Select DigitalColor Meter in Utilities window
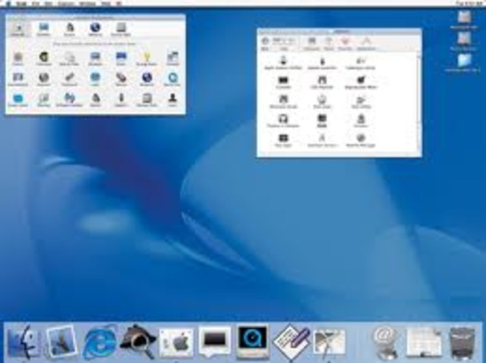 (x=361, y=83)
